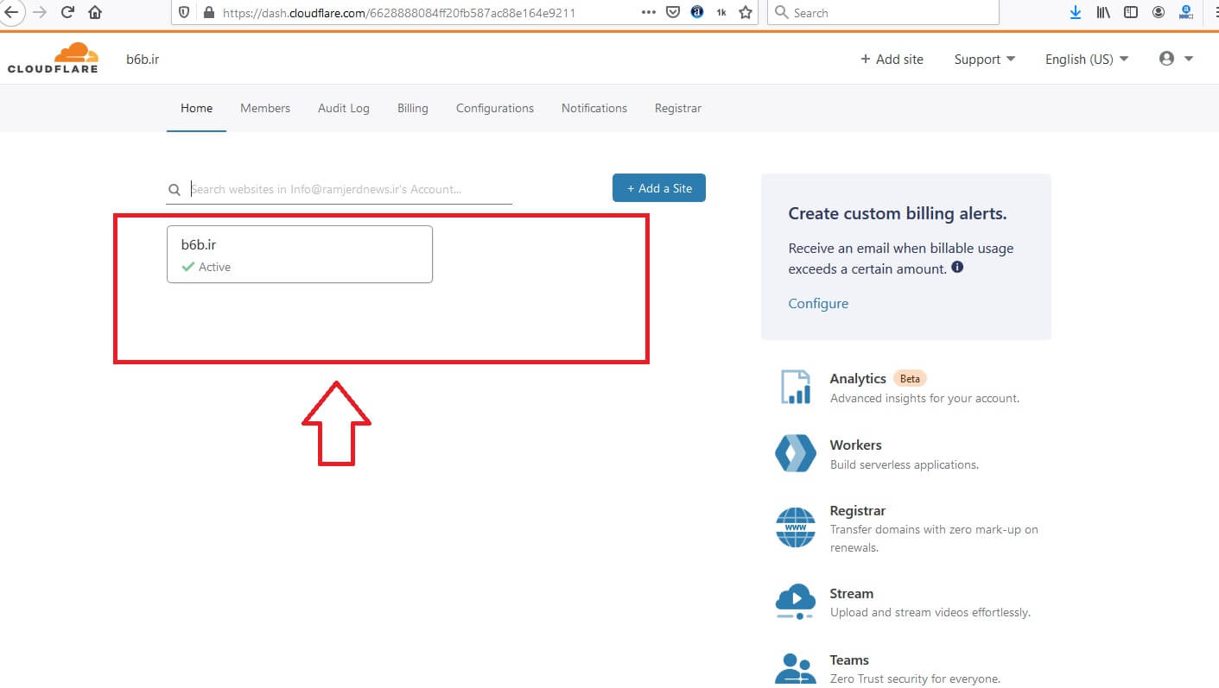Go to the browser home page icon
The width and height of the screenshot is (1219, 688).
click(96, 13)
